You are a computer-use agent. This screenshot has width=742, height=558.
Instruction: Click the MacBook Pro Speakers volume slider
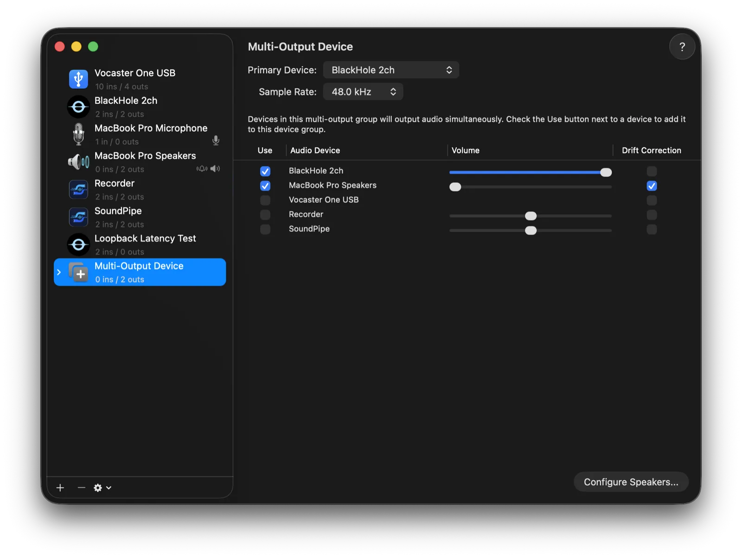tap(530, 187)
